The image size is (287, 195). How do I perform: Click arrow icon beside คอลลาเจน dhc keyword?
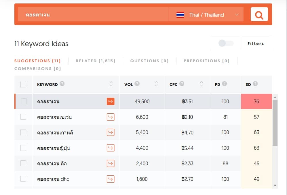(111, 179)
